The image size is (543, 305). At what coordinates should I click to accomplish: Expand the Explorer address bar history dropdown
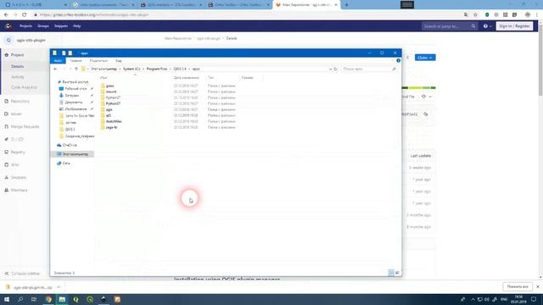coord(330,69)
